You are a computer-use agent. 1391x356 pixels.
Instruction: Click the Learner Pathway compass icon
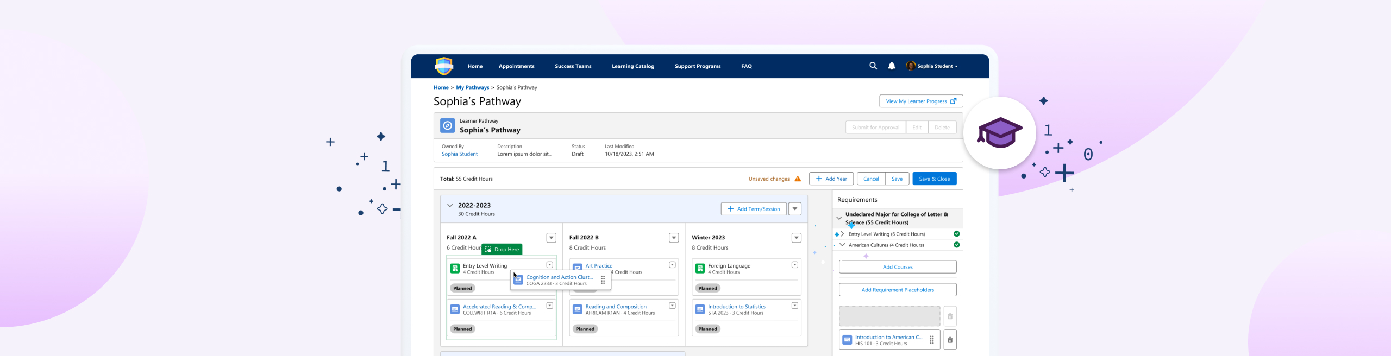click(447, 126)
